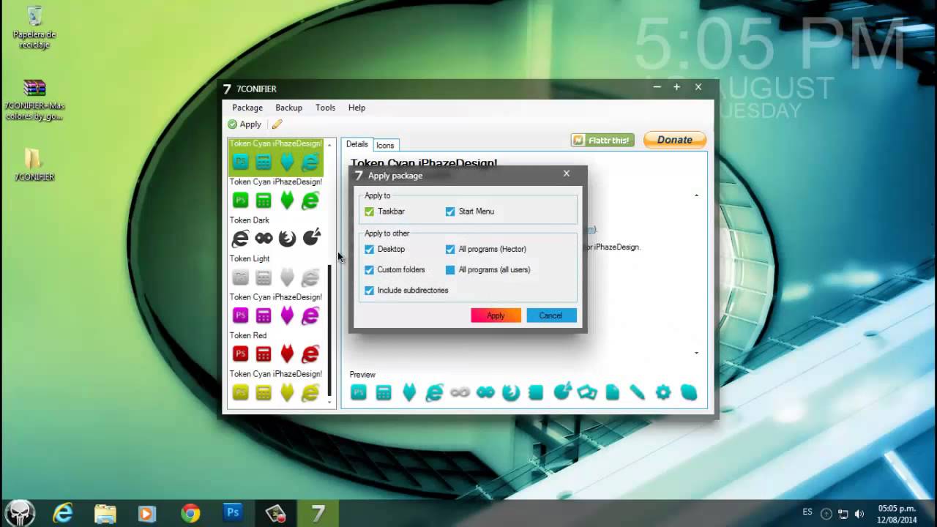This screenshot has height=527, width=937.
Task: Open File Explorer from the taskbar
Action: coord(105,513)
